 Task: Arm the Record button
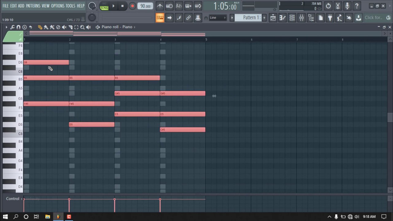coord(132,6)
